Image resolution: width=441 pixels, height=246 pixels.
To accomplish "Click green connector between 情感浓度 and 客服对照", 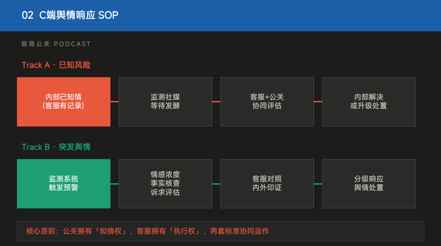I will click(216, 184).
